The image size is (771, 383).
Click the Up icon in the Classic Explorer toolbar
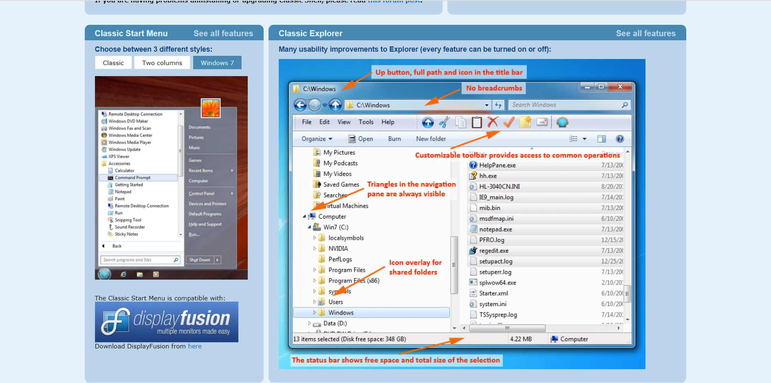(428, 122)
